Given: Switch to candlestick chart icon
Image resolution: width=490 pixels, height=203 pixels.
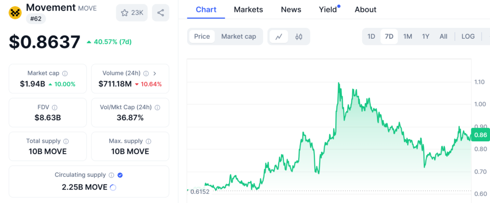Looking at the screenshot, I should [x=299, y=36].
